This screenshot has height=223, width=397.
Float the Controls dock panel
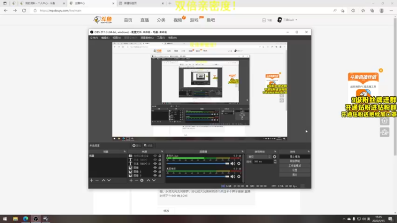(308, 152)
